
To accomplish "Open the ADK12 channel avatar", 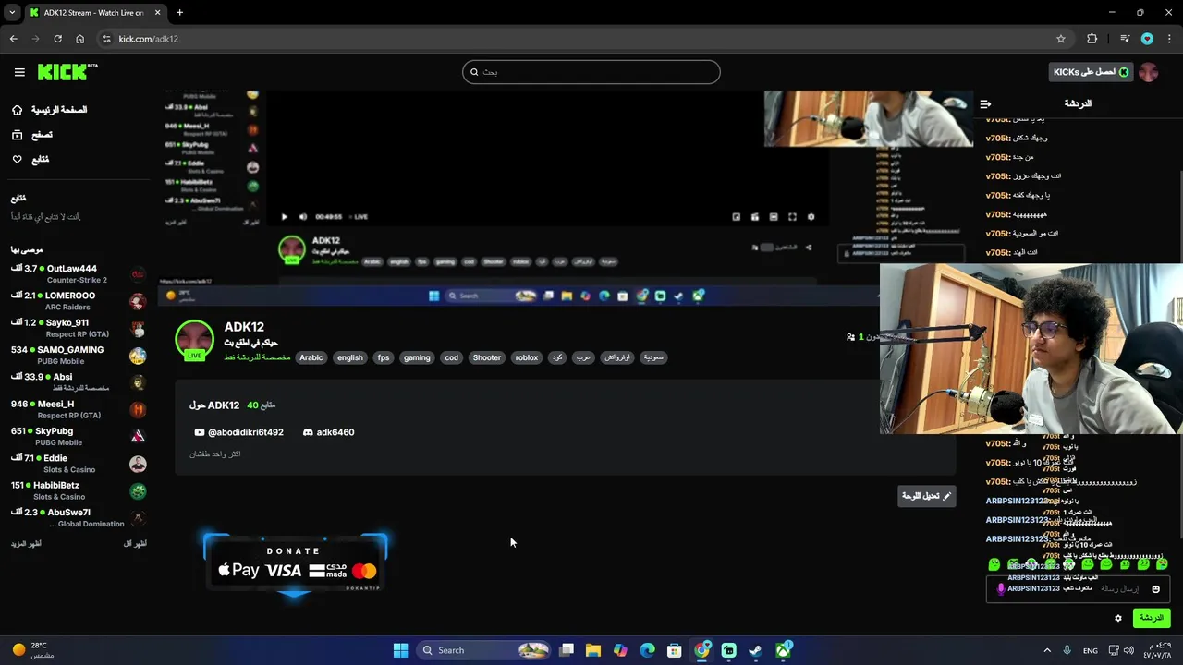I will point(194,339).
